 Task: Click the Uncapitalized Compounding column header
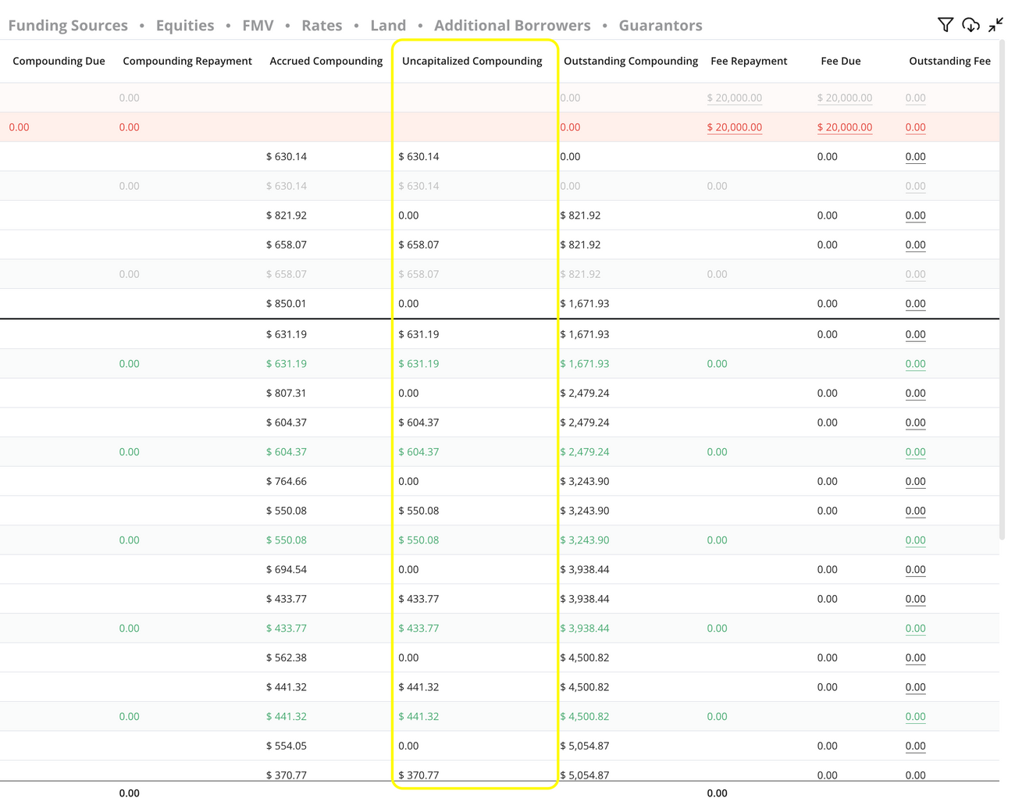[x=472, y=61]
